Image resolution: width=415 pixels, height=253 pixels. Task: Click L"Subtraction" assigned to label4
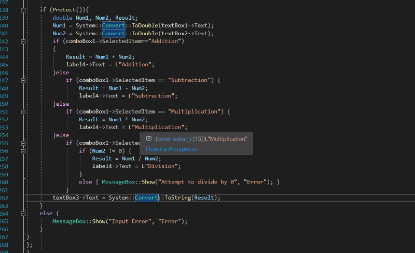click(x=151, y=96)
